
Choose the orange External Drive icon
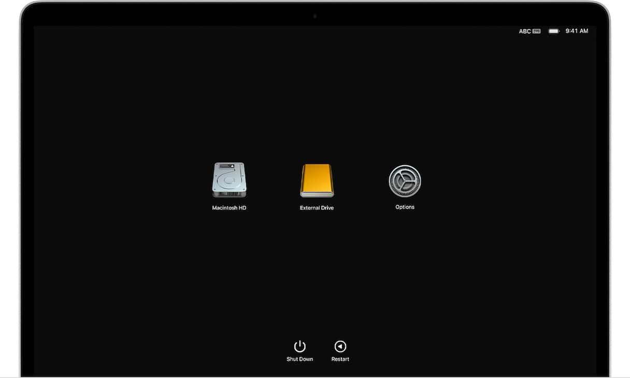[x=317, y=180]
